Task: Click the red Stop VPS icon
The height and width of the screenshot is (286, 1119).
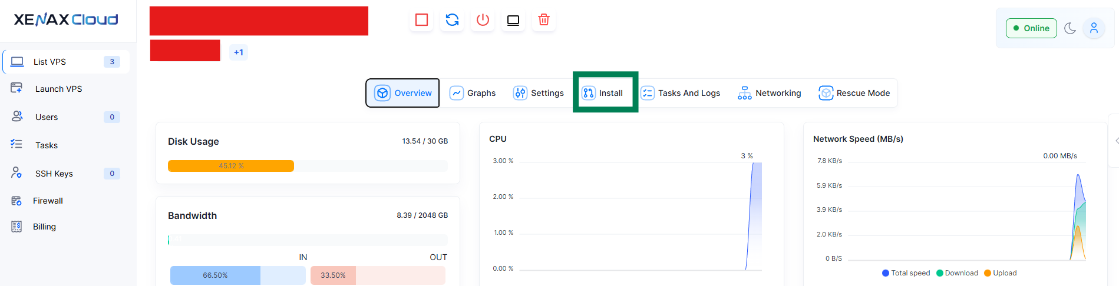Action: click(x=421, y=20)
